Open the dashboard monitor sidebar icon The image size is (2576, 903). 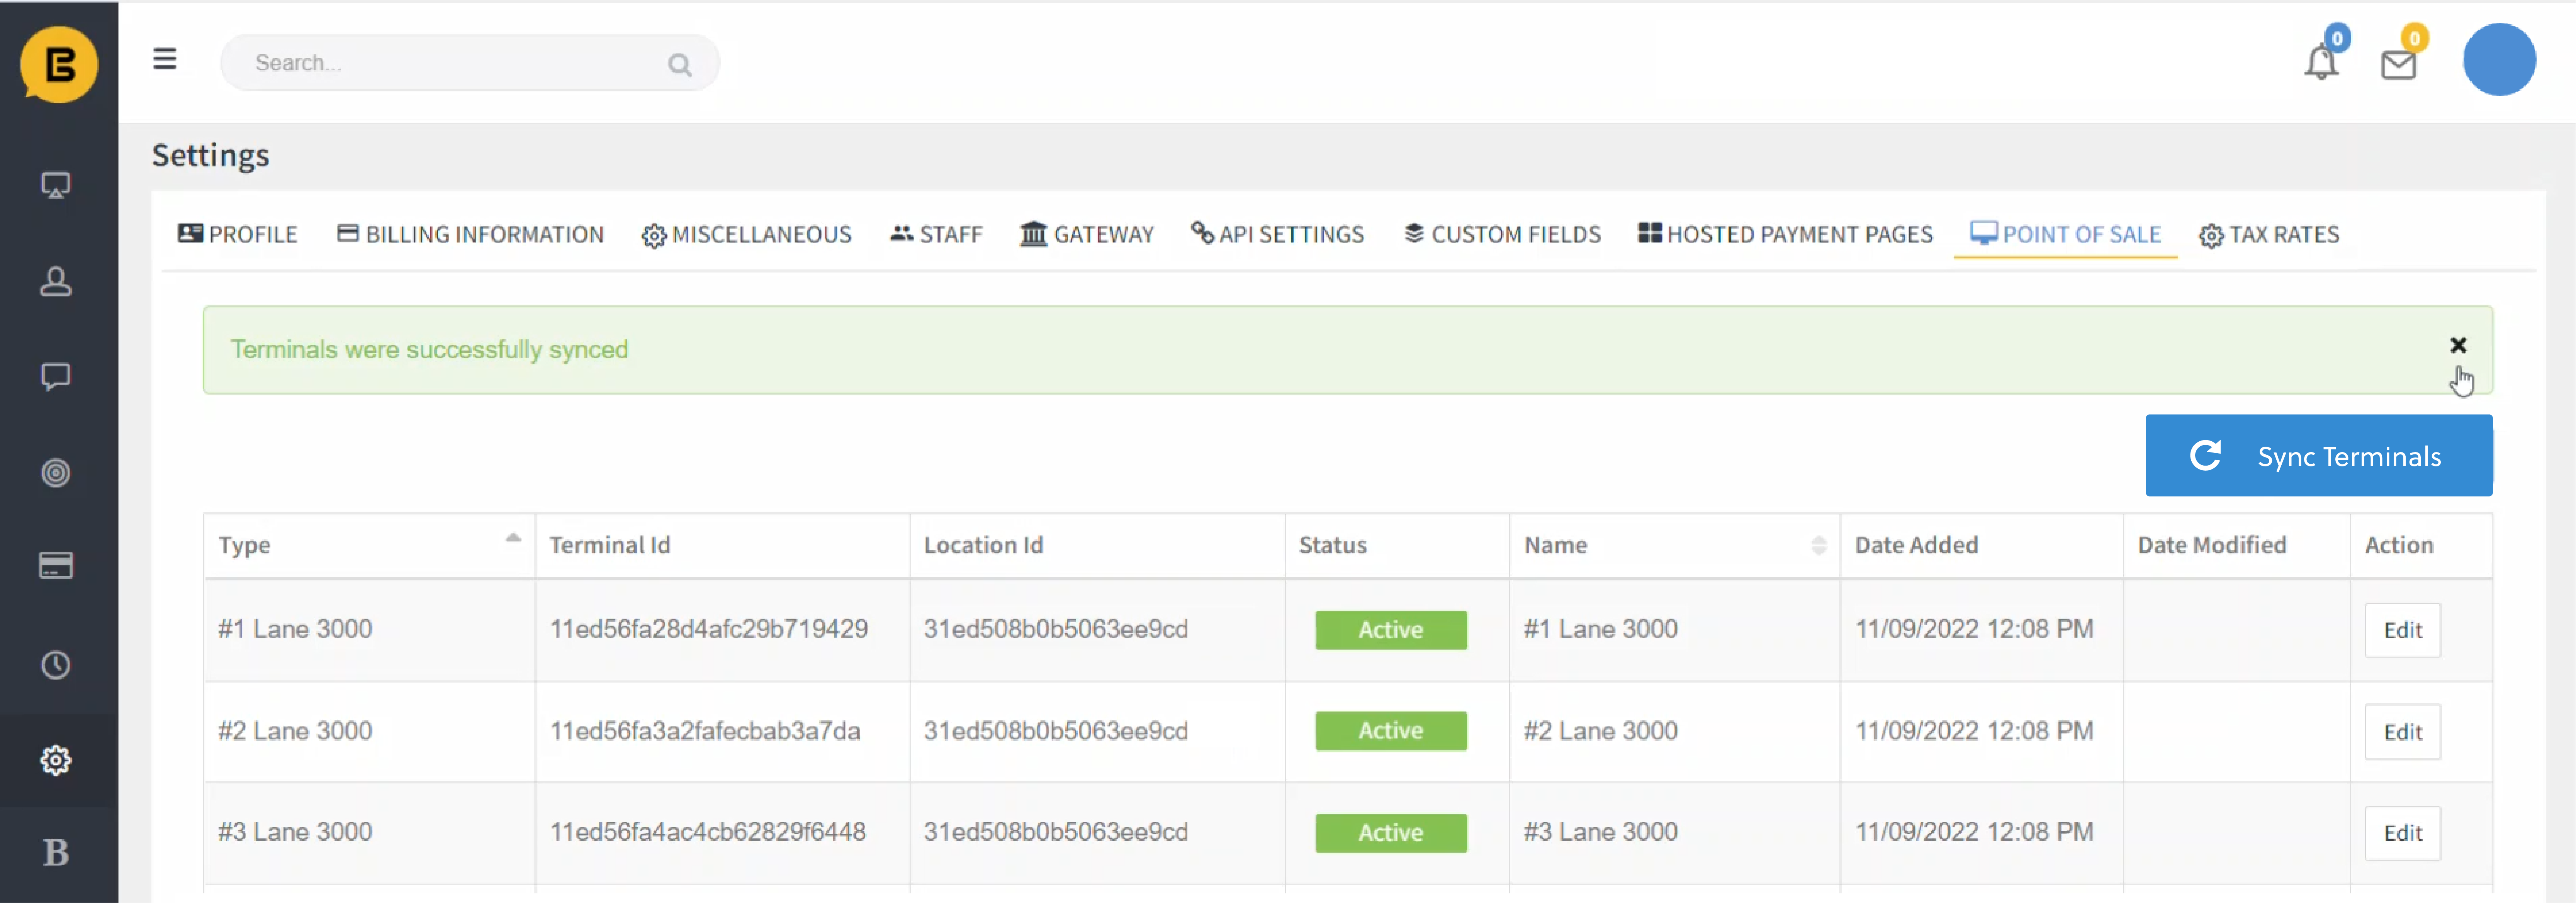point(56,185)
